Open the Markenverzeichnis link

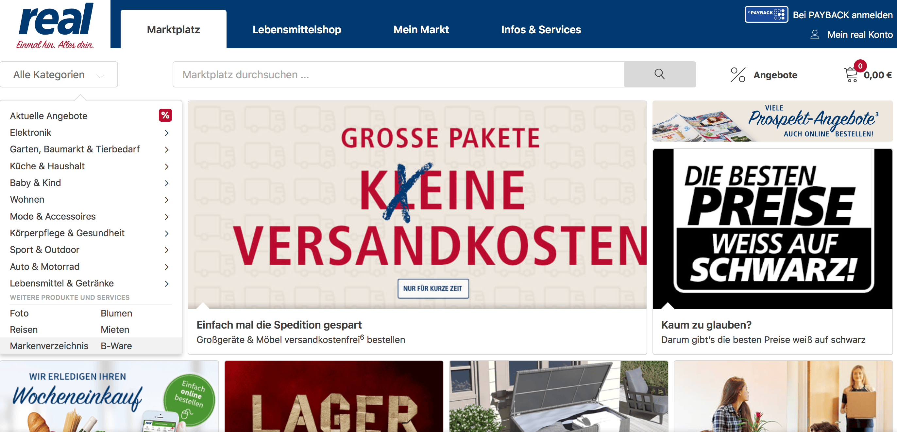[x=49, y=346]
